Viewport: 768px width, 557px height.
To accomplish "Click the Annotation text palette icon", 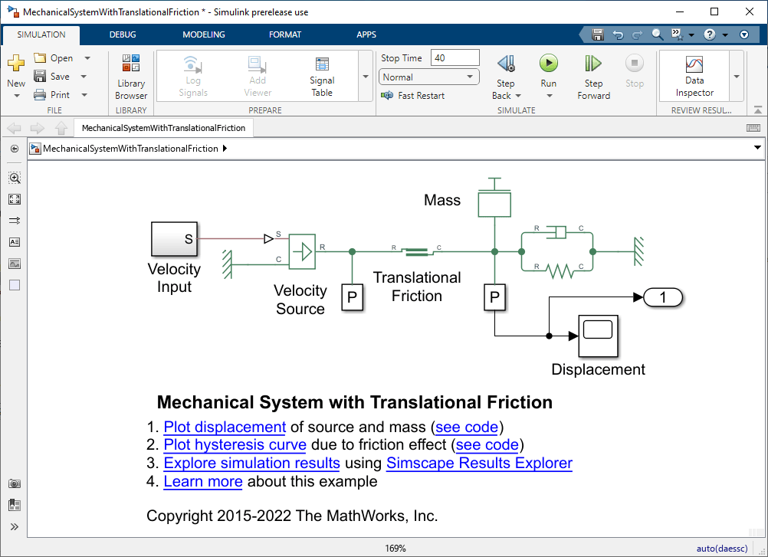I will pos(15,242).
